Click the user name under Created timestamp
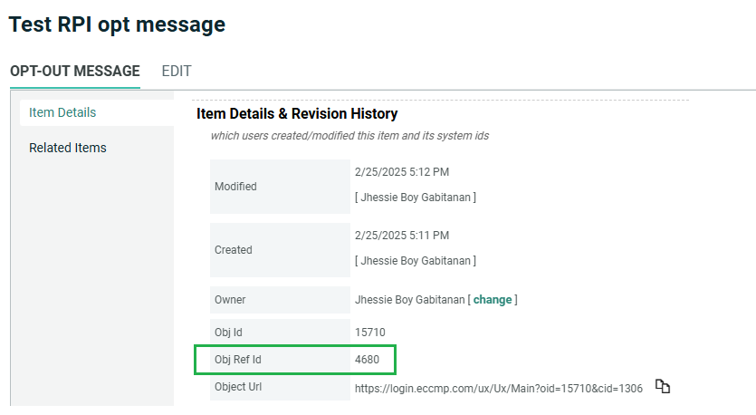The width and height of the screenshot is (756, 415). point(416,260)
